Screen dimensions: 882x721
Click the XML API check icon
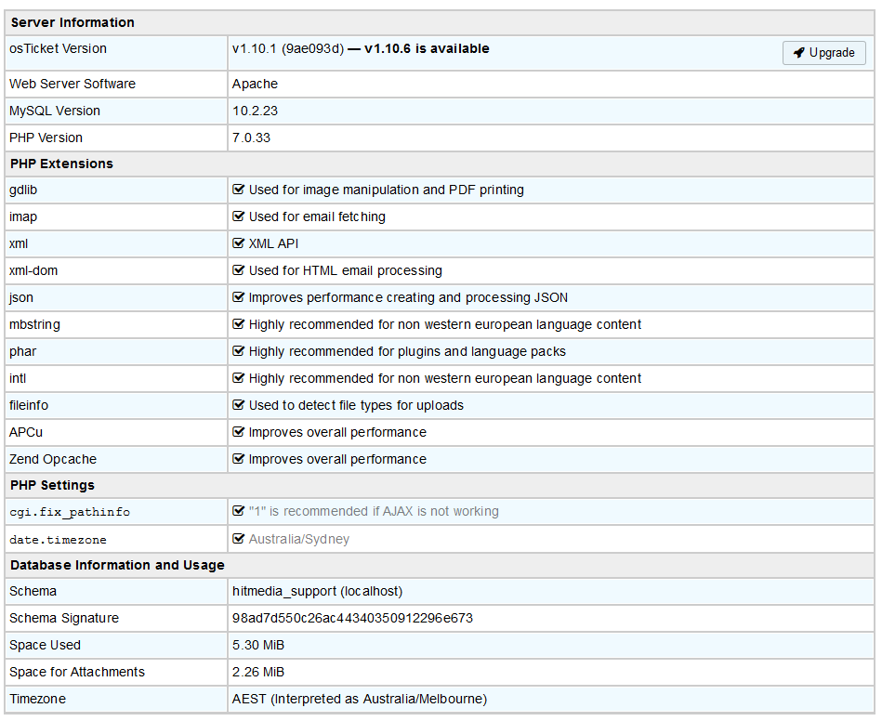(239, 243)
